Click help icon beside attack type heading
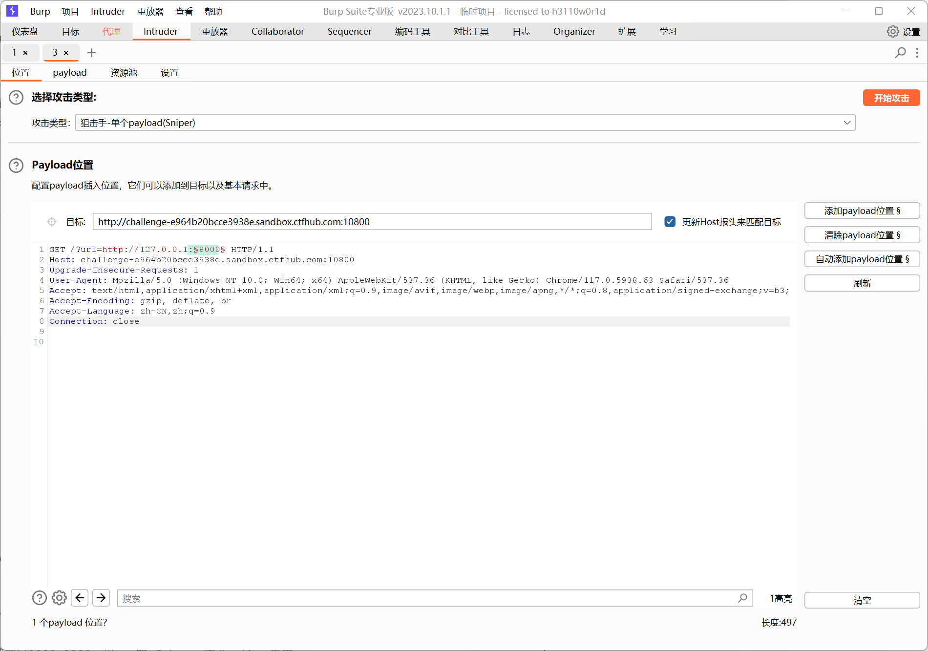This screenshot has width=928, height=651. click(16, 98)
